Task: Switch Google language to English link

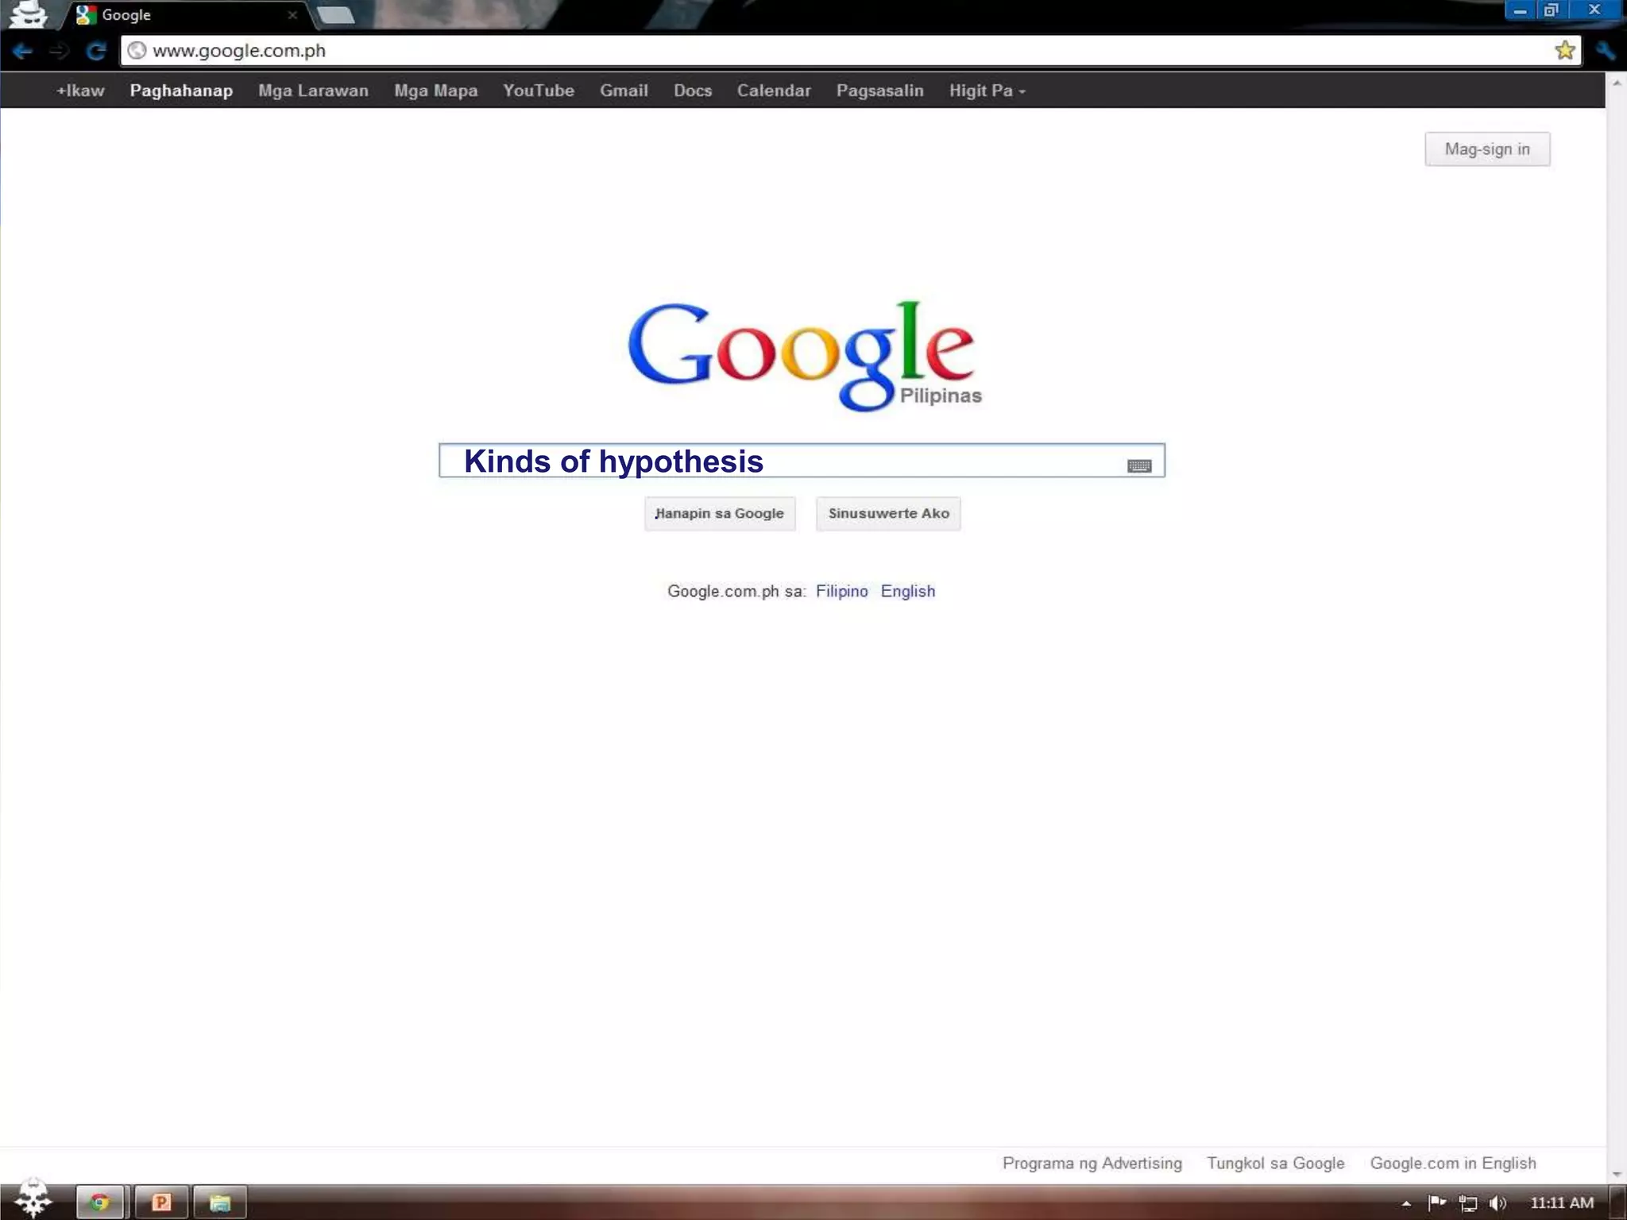Action: [907, 591]
